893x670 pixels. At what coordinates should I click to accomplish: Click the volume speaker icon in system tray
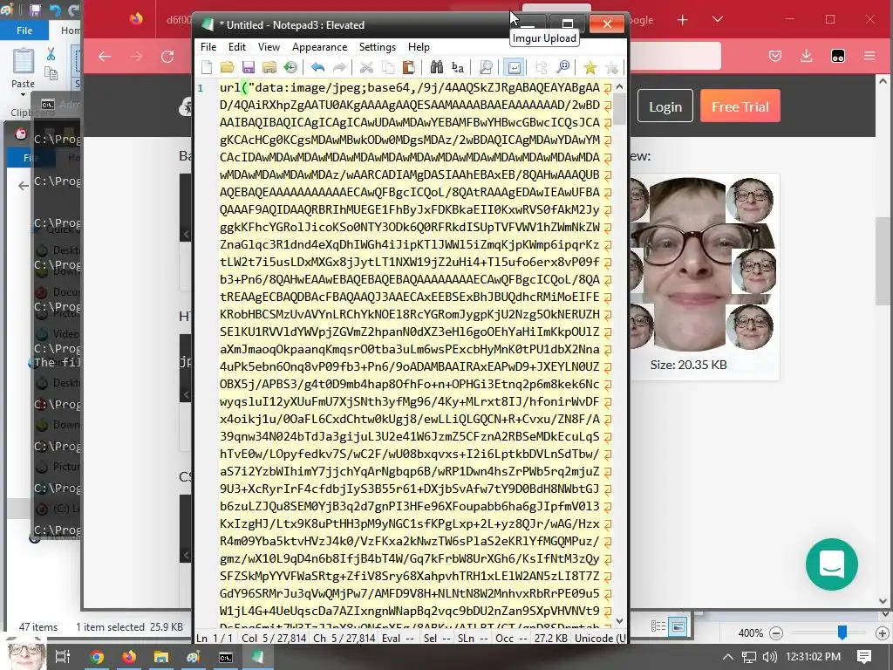point(769,657)
